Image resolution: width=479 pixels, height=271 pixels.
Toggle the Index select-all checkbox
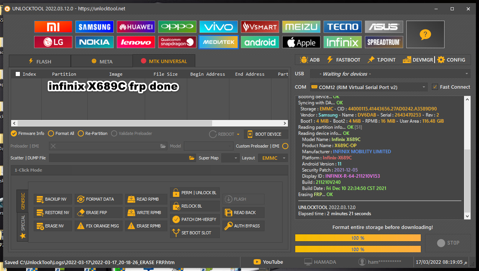coord(18,74)
